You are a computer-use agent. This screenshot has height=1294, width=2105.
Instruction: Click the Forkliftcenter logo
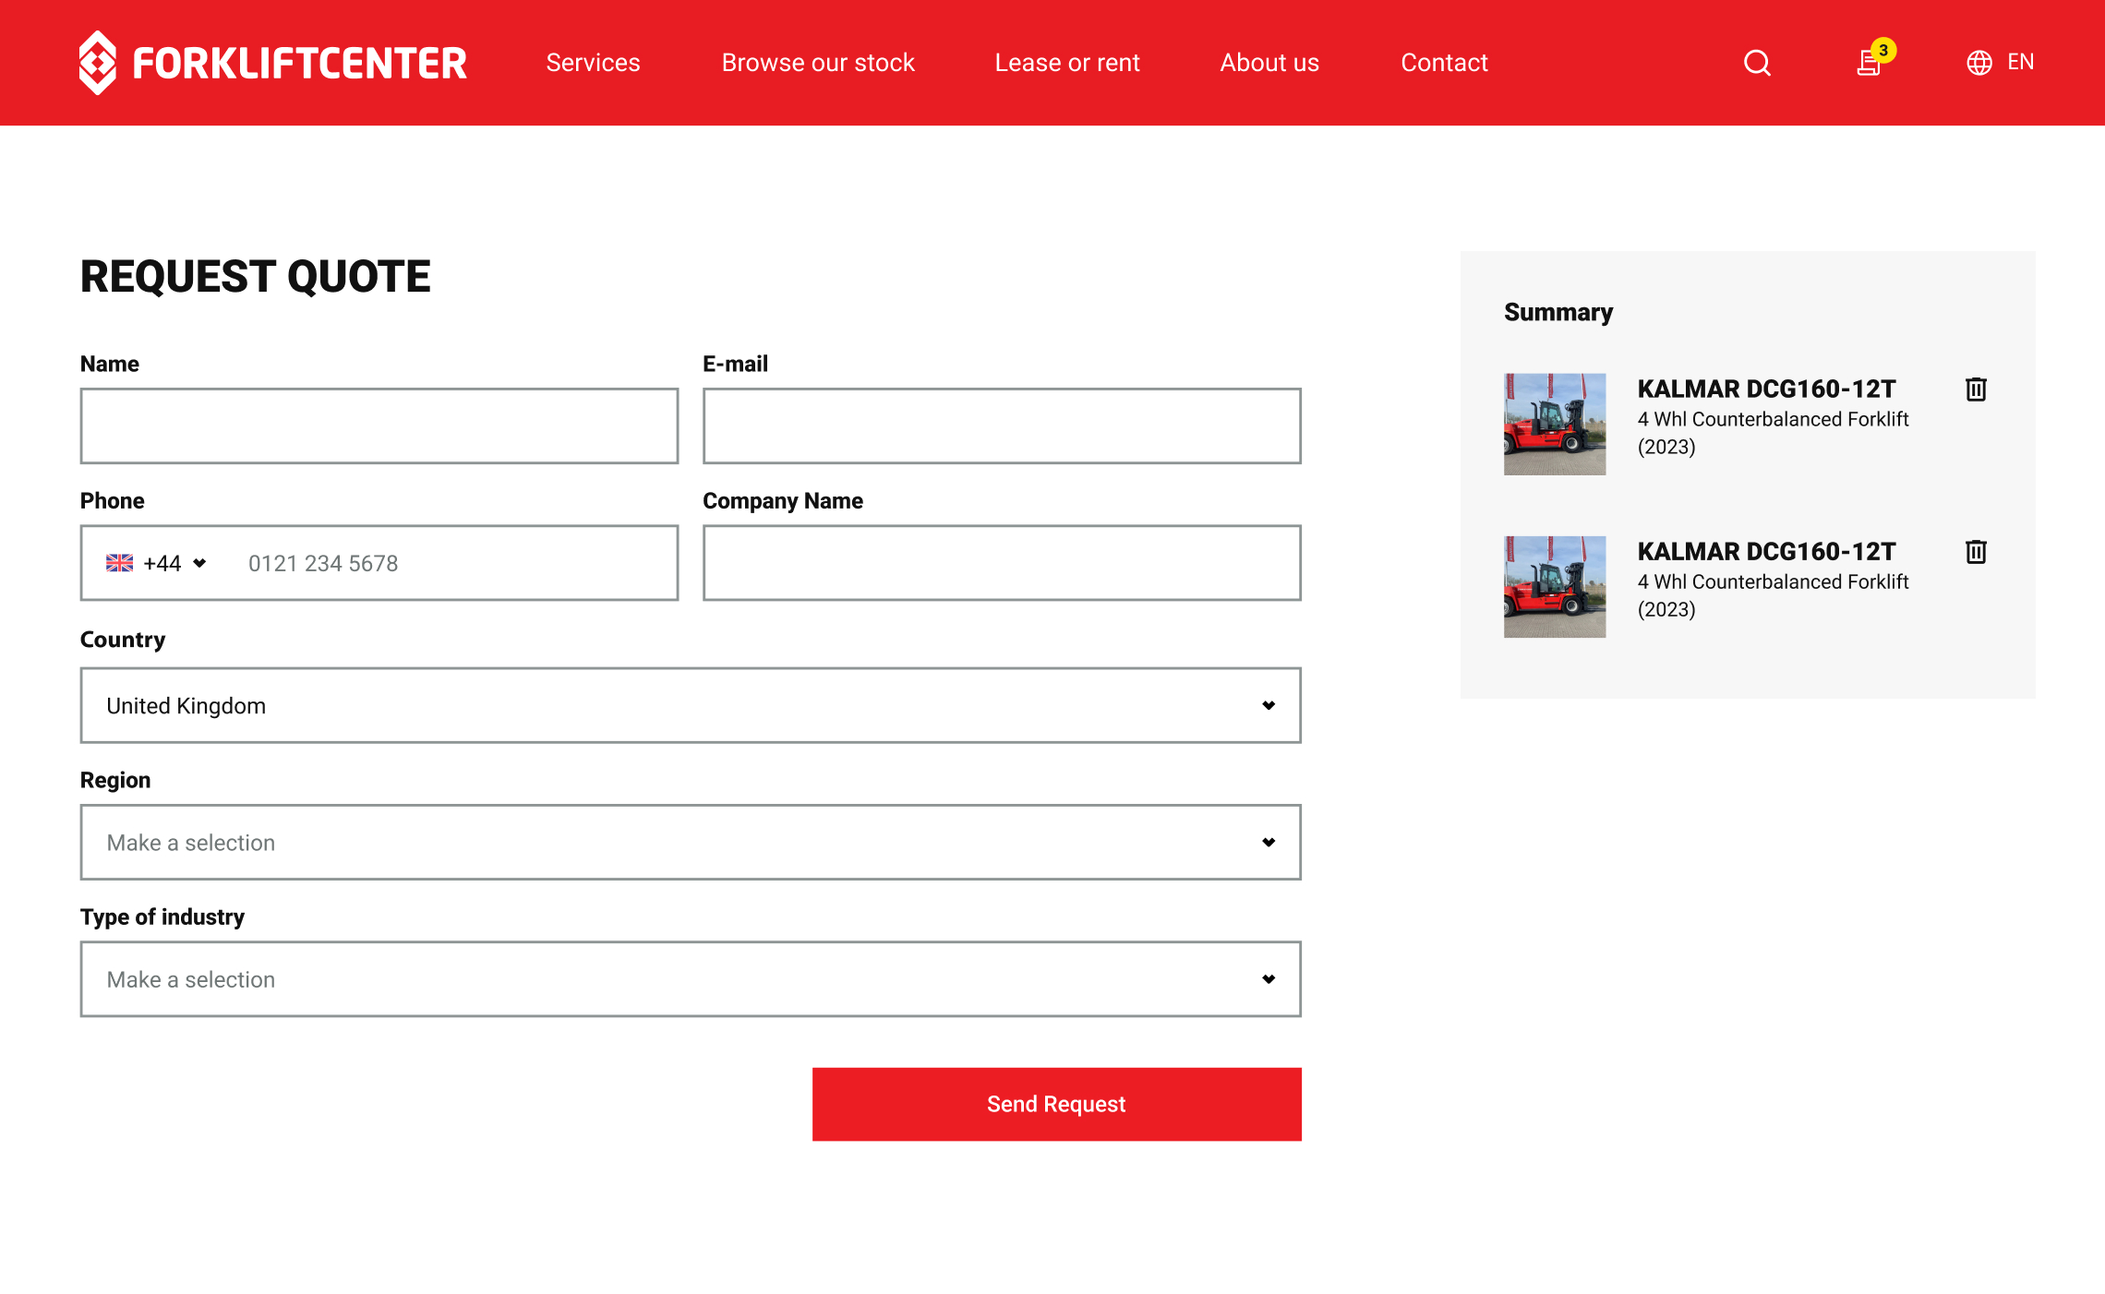(272, 63)
